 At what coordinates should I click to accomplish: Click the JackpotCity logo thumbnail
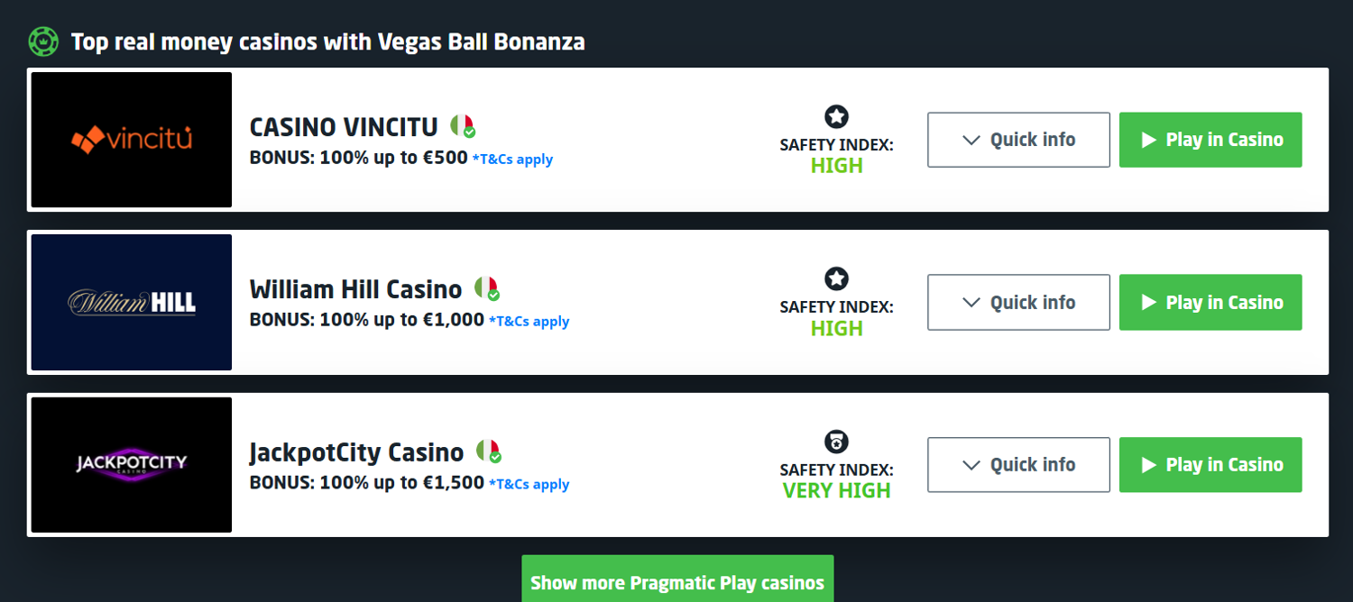tap(132, 464)
